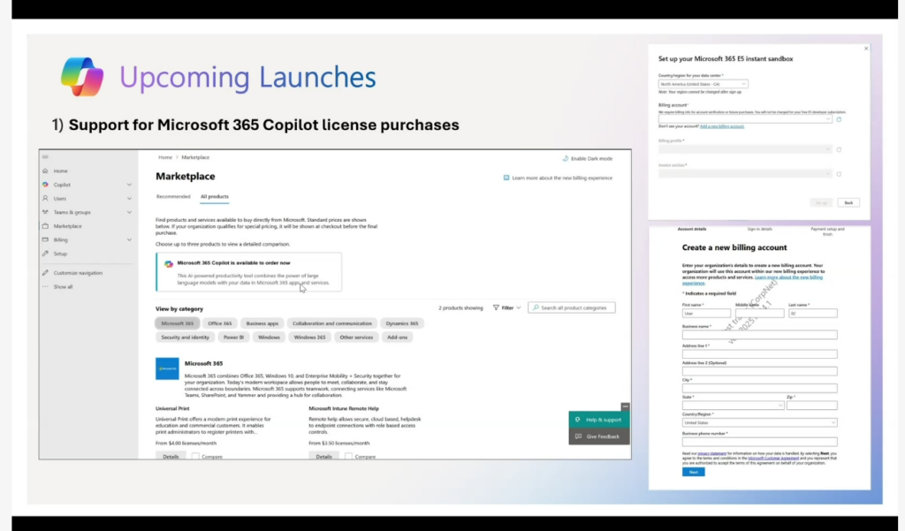Click the Microsoft 365 blue product logo
Viewport: 905px width, 531px height.
pos(167,368)
